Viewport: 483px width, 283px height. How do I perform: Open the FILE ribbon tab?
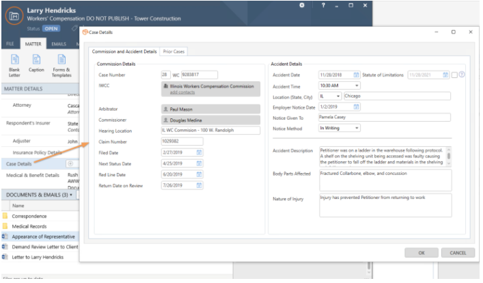pos(10,44)
